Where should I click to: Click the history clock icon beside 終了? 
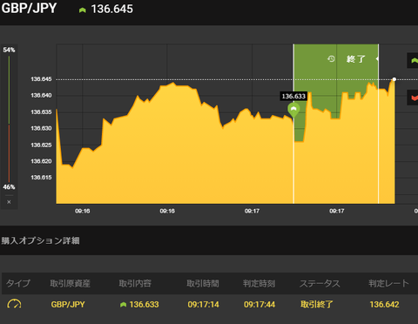click(x=331, y=59)
